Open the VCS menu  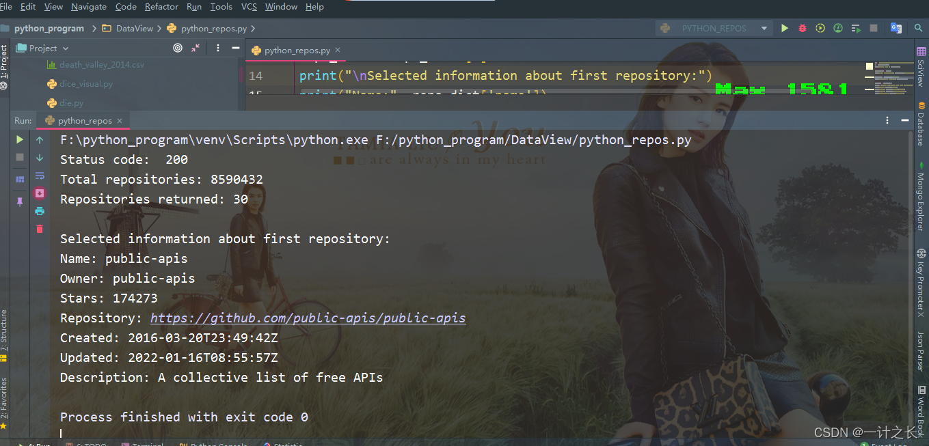pos(249,7)
